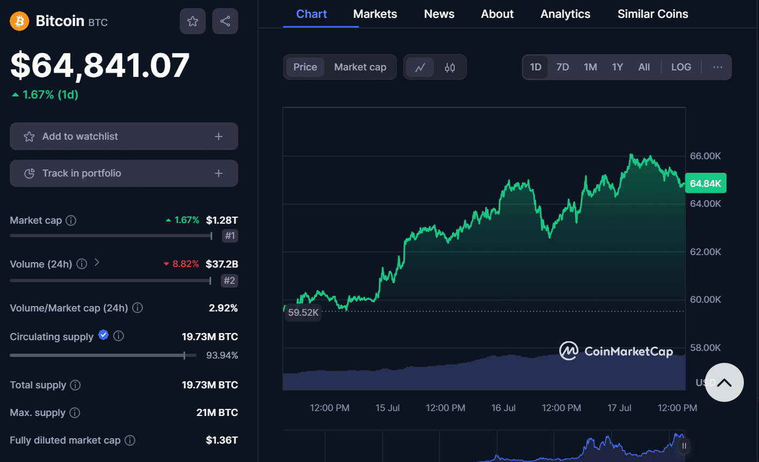Select the 1M time range
The height and width of the screenshot is (462, 759).
pyautogui.click(x=590, y=67)
